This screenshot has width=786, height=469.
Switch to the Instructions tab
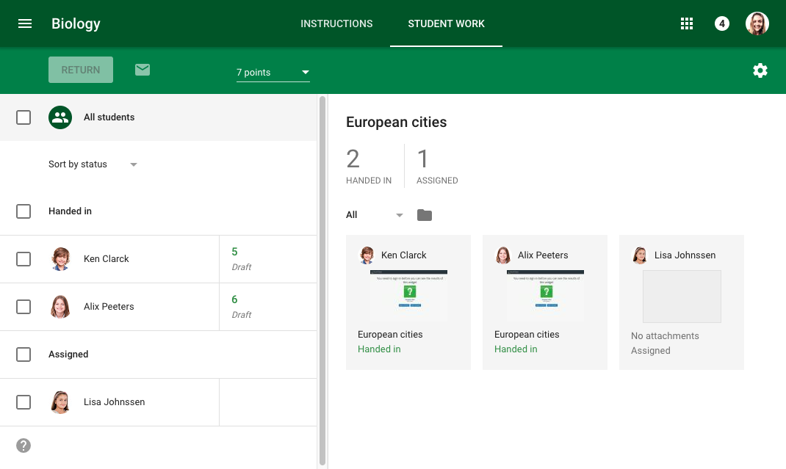tap(336, 23)
